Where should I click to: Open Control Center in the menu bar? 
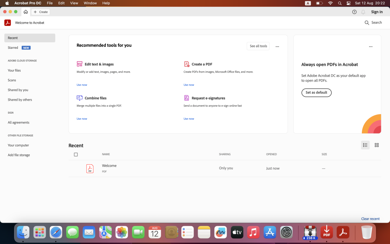[x=348, y=3]
